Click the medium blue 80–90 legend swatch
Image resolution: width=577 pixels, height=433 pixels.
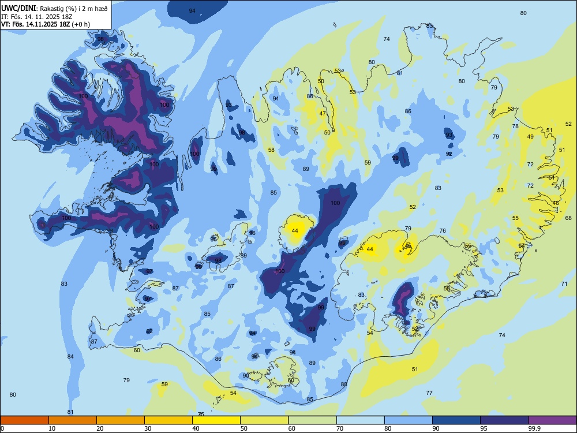pyautogui.click(x=409, y=420)
